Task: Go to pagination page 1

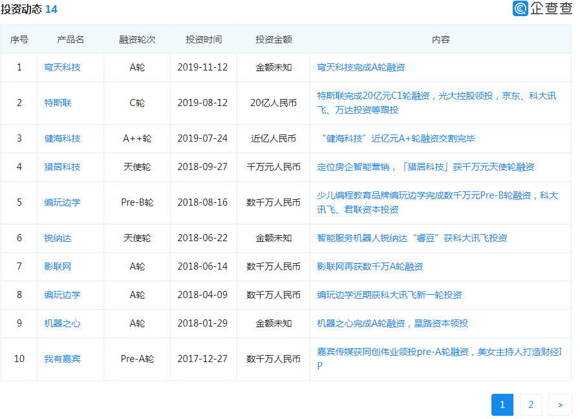Action: pyautogui.click(x=502, y=405)
